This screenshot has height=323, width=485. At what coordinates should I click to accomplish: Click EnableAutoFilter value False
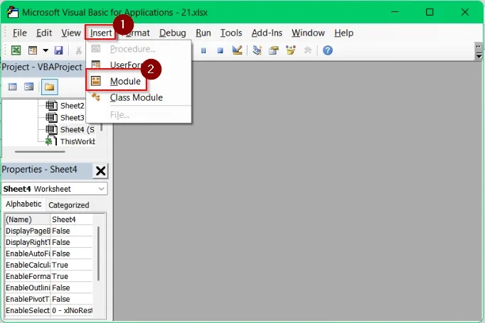71,254
